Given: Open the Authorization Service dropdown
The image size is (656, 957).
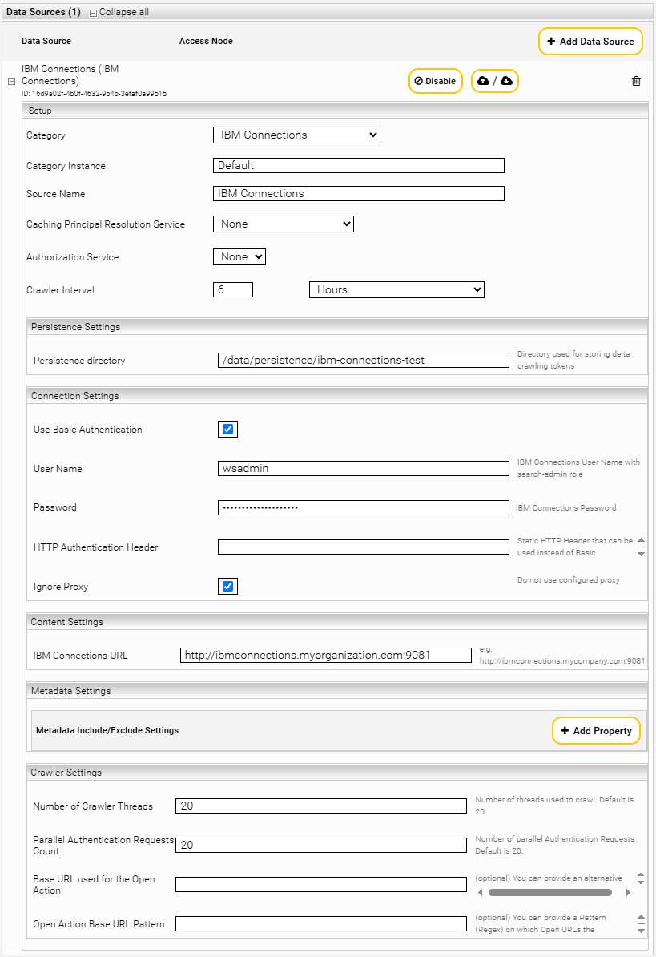Looking at the screenshot, I should pyautogui.click(x=239, y=257).
